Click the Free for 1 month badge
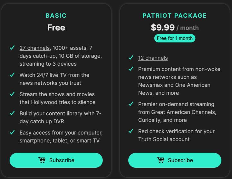This screenshot has width=232, height=179. tap(175, 38)
